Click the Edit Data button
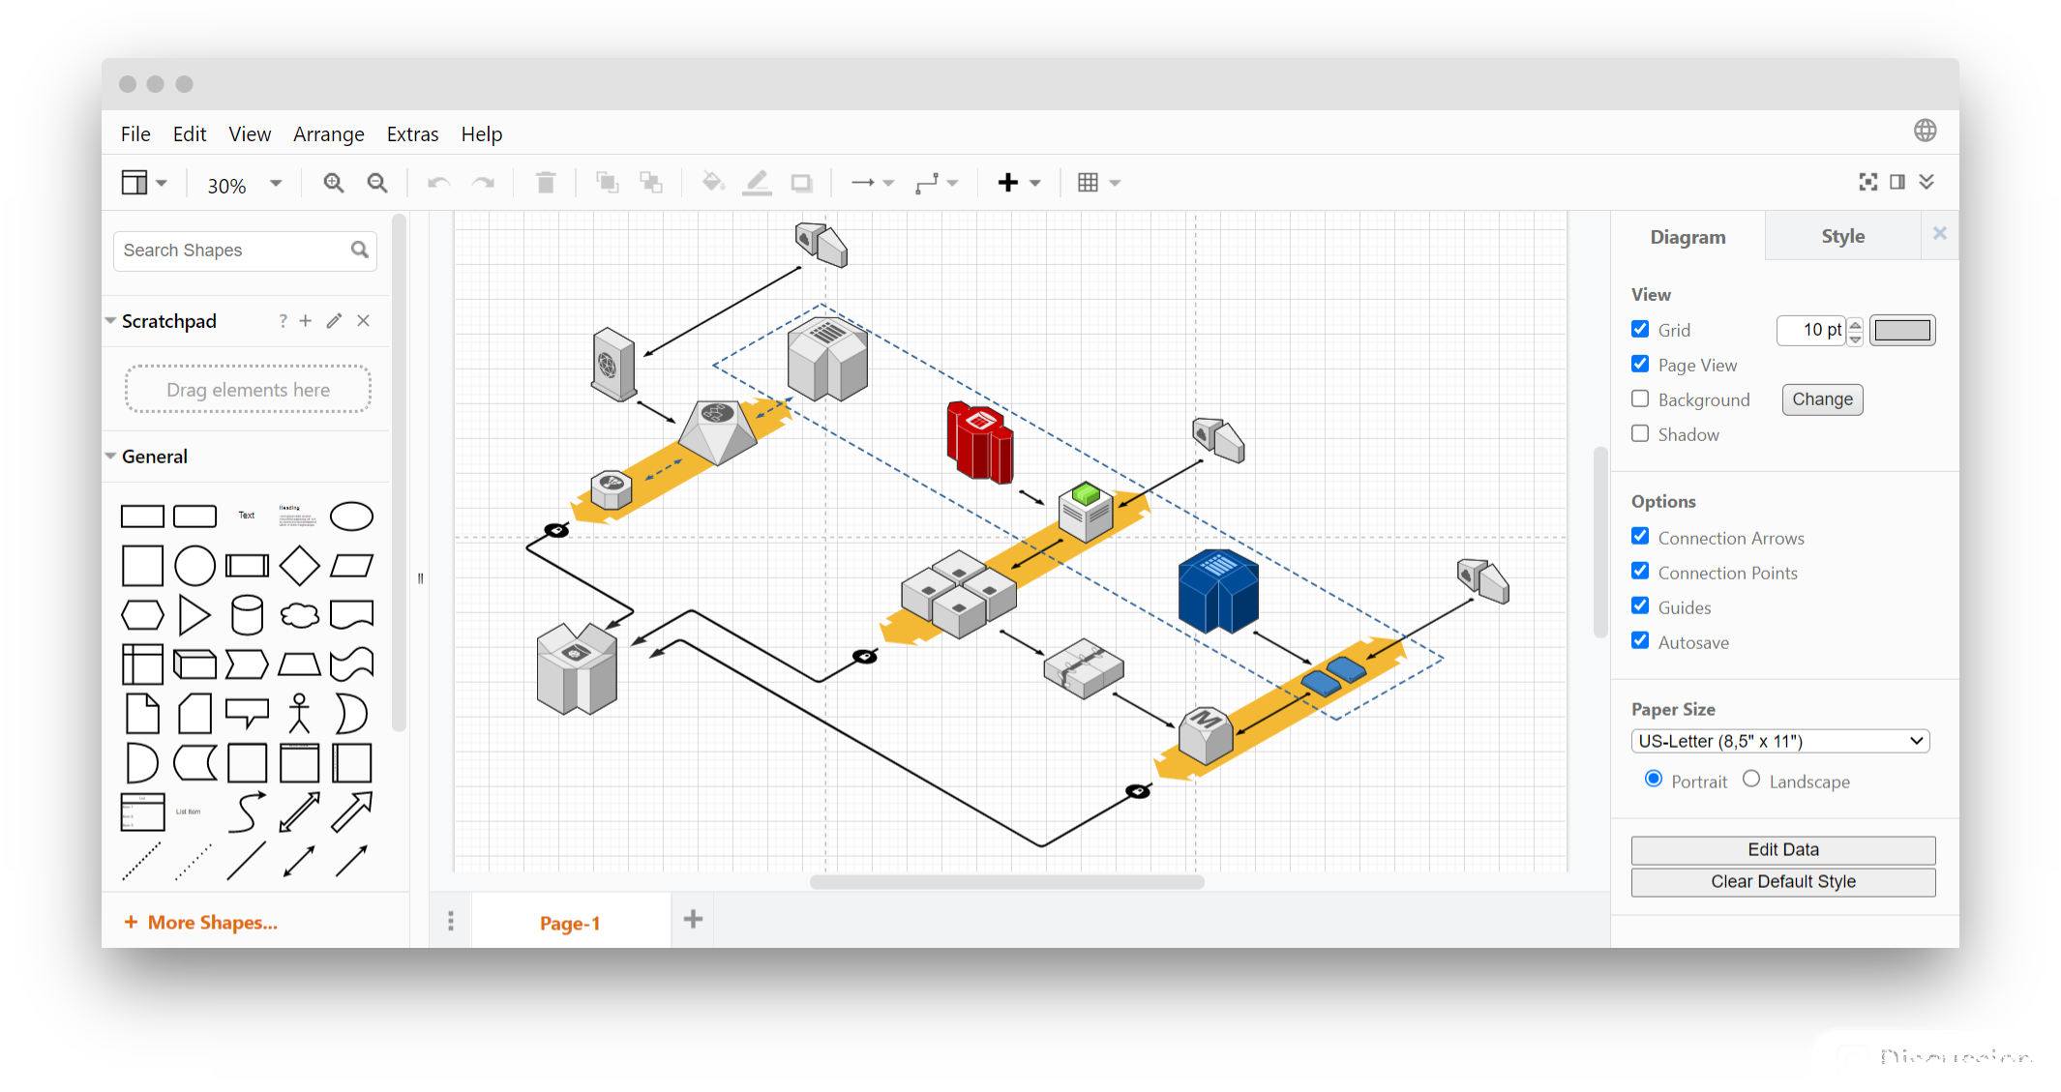This screenshot has height=1092, width=2061. point(1783,849)
